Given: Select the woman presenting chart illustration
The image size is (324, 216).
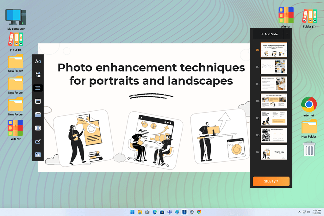Looking at the screenshot, I should 84,138.
